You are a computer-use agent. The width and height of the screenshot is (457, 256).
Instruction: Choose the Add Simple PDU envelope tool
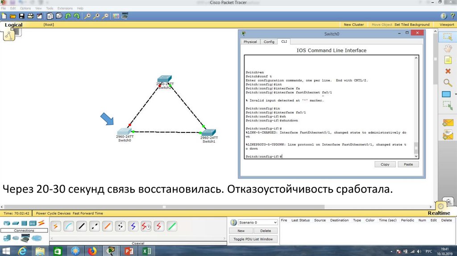pyautogui.click(x=448, y=123)
